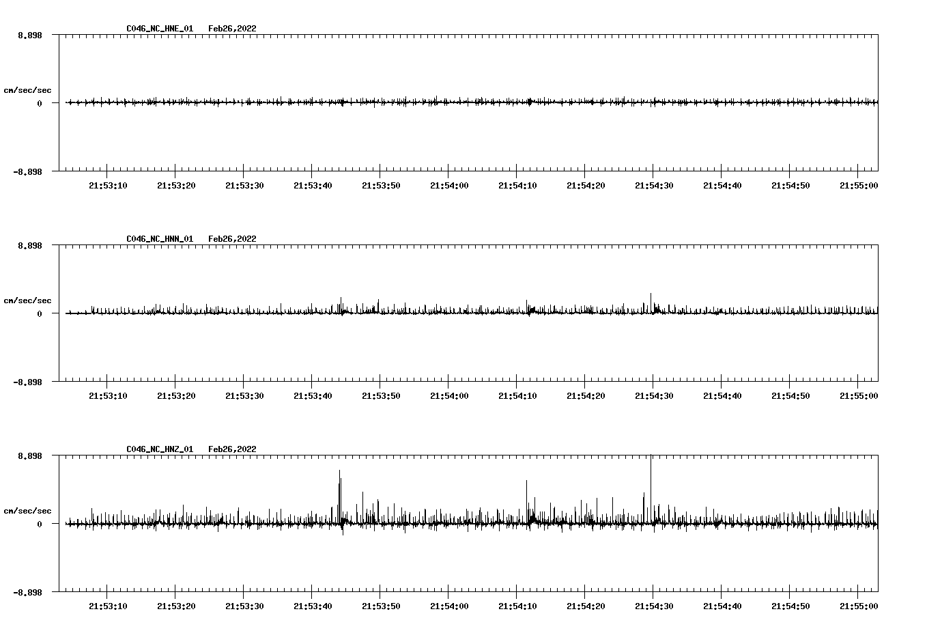This screenshot has height=631, width=927.
Task: Click the tallest HNZ spike near 21:54:30
Action: [x=651, y=489]
